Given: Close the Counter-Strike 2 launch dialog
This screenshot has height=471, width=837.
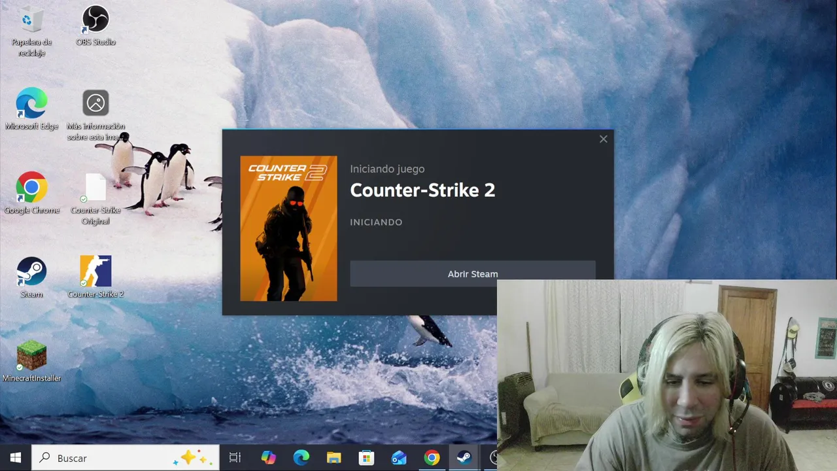Looking at the screenshot, I should 603,139.
